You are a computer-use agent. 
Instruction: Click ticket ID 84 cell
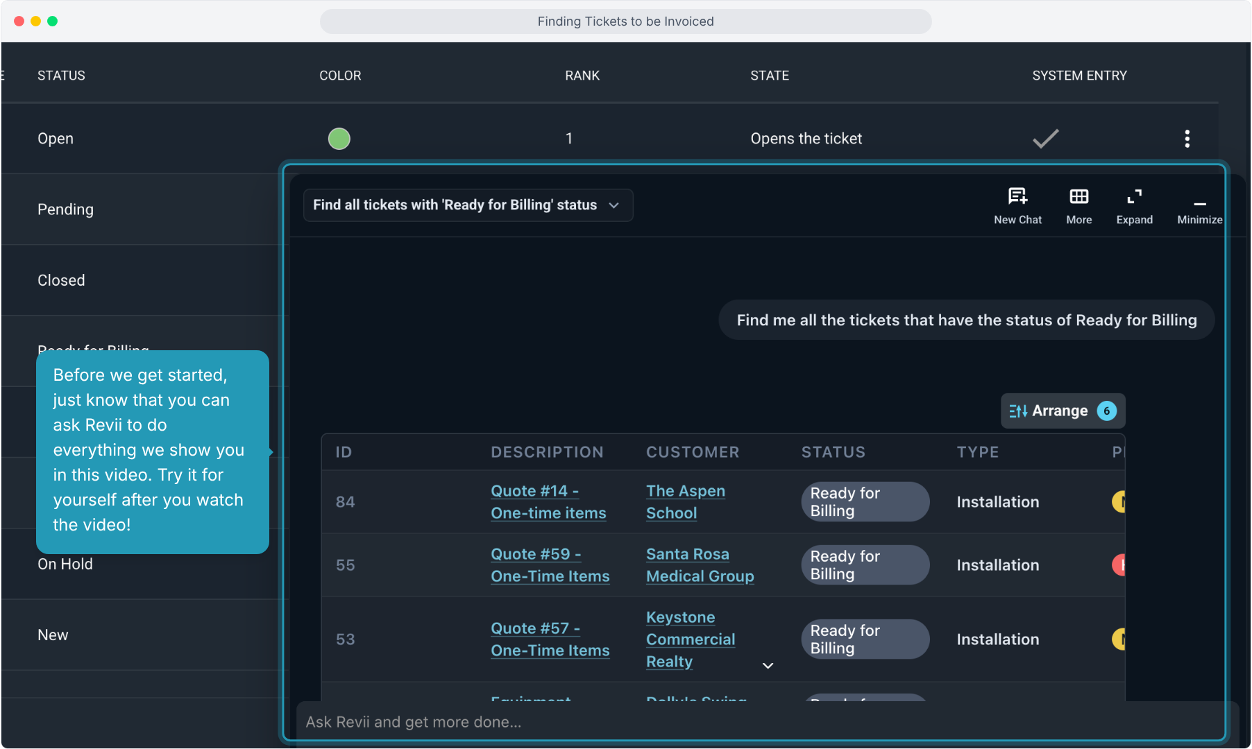[x=345, y=502]
